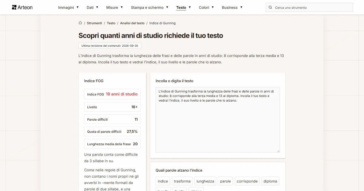364x191 pixels.
Task: Expand the arrow next to Immagini
Action: [x=78, y=7]
